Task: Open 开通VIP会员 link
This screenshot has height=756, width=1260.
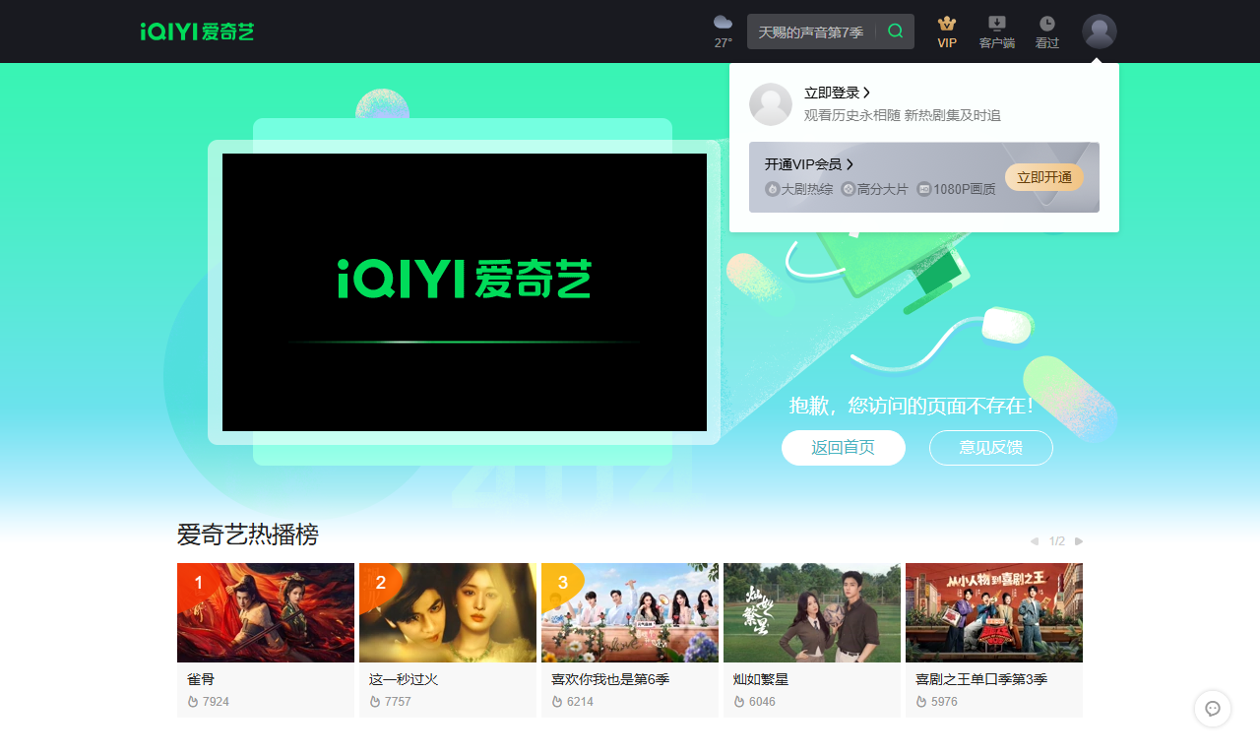Action: pyautogui.click(x=808, y=164)
